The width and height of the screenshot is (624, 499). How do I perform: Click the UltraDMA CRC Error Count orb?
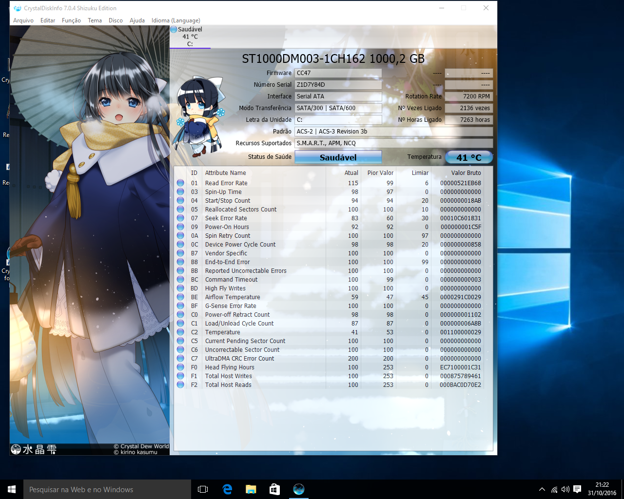(x=180, y=359)
